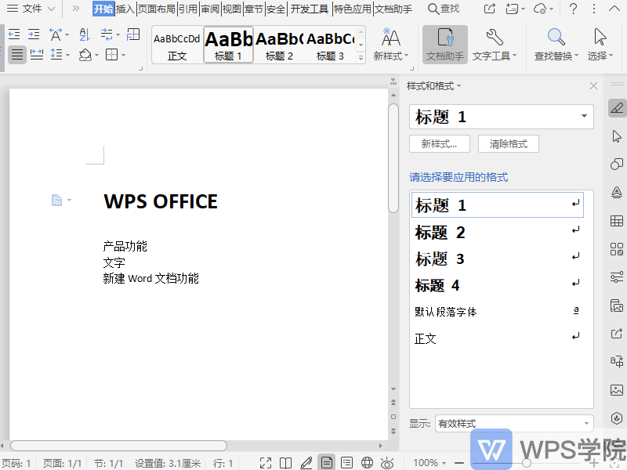
Task: Click the 新样式... button in panel
Action: (440, 144)
